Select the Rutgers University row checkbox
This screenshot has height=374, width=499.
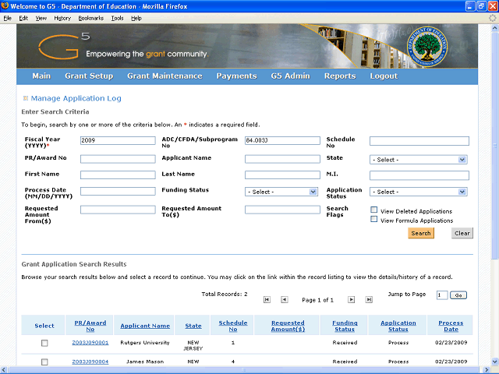(x=44, y=343)
